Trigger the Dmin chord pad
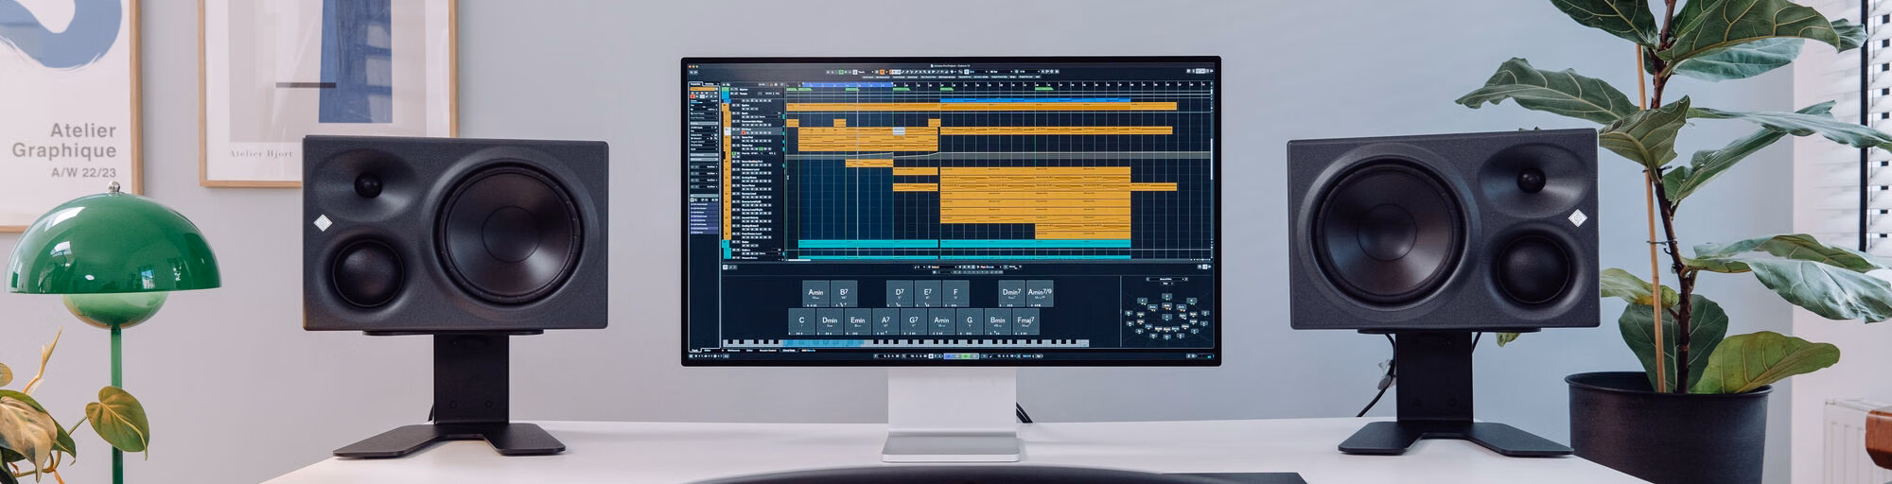Screen dimensions: 1892x484 [830, 321]
